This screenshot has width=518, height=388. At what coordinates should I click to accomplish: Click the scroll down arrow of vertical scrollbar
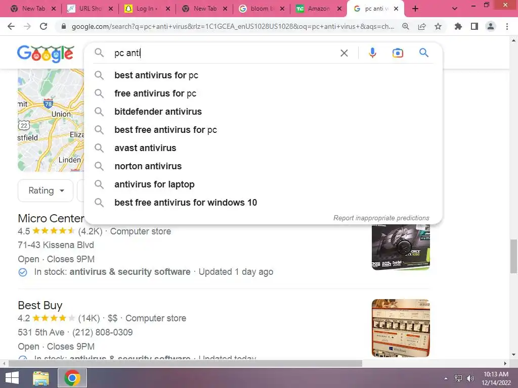tap(513, 355)
